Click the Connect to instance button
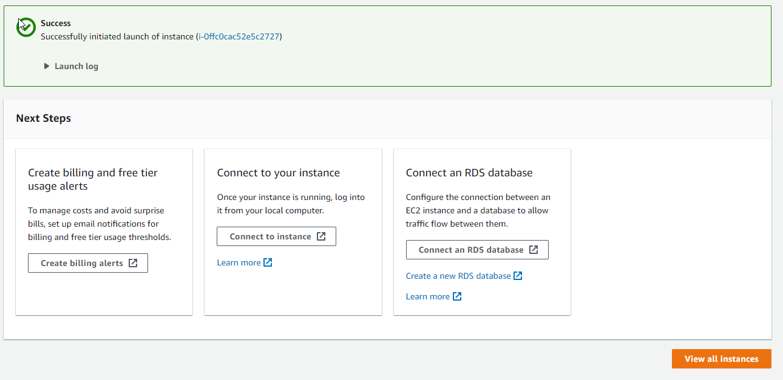The image size is (783, 380). click(276, 236)
